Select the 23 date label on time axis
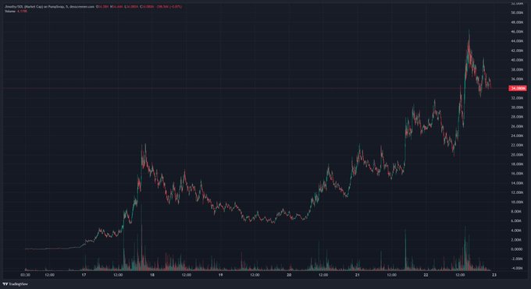This screenshot has width=531, height=289. coord(494,275)
